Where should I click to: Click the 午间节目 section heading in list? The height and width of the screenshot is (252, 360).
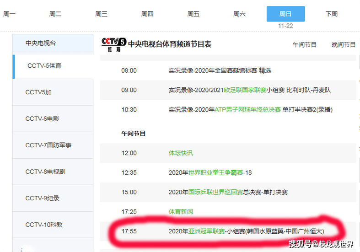[x=134, y=134]
